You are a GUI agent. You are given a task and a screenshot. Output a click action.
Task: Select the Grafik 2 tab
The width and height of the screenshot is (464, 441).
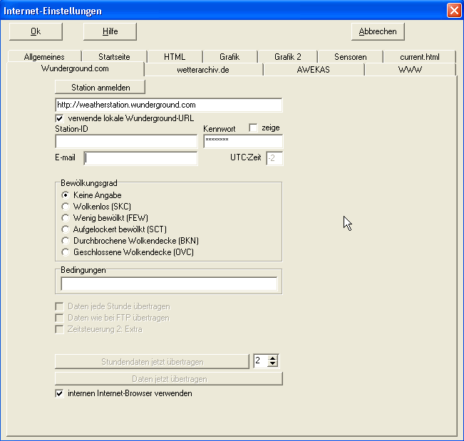coord(288,57)
